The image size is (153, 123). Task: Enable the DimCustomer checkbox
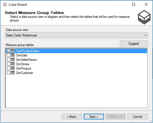[8, 73]
